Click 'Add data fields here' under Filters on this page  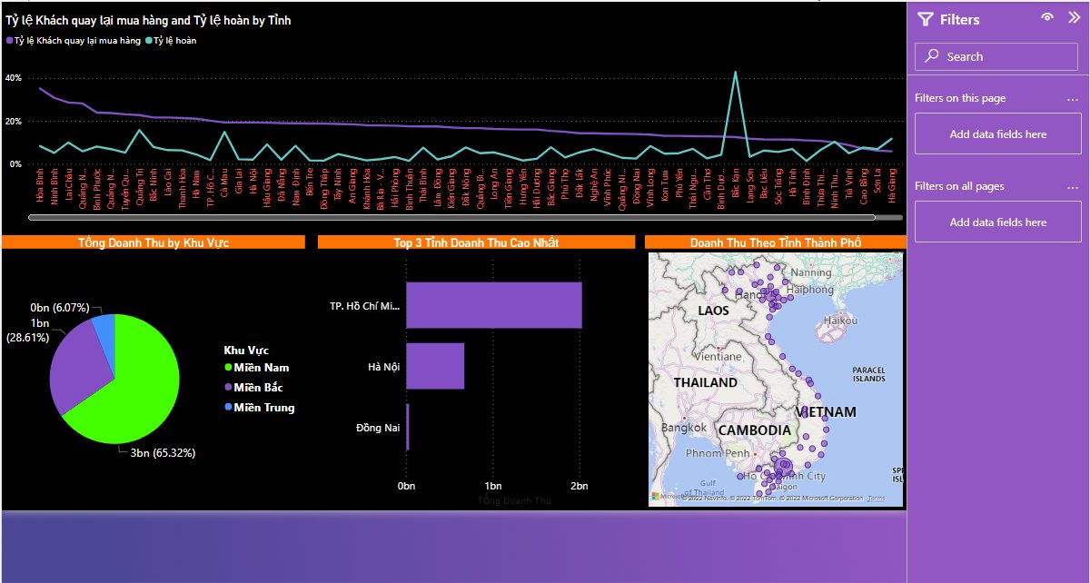[997, 133]
